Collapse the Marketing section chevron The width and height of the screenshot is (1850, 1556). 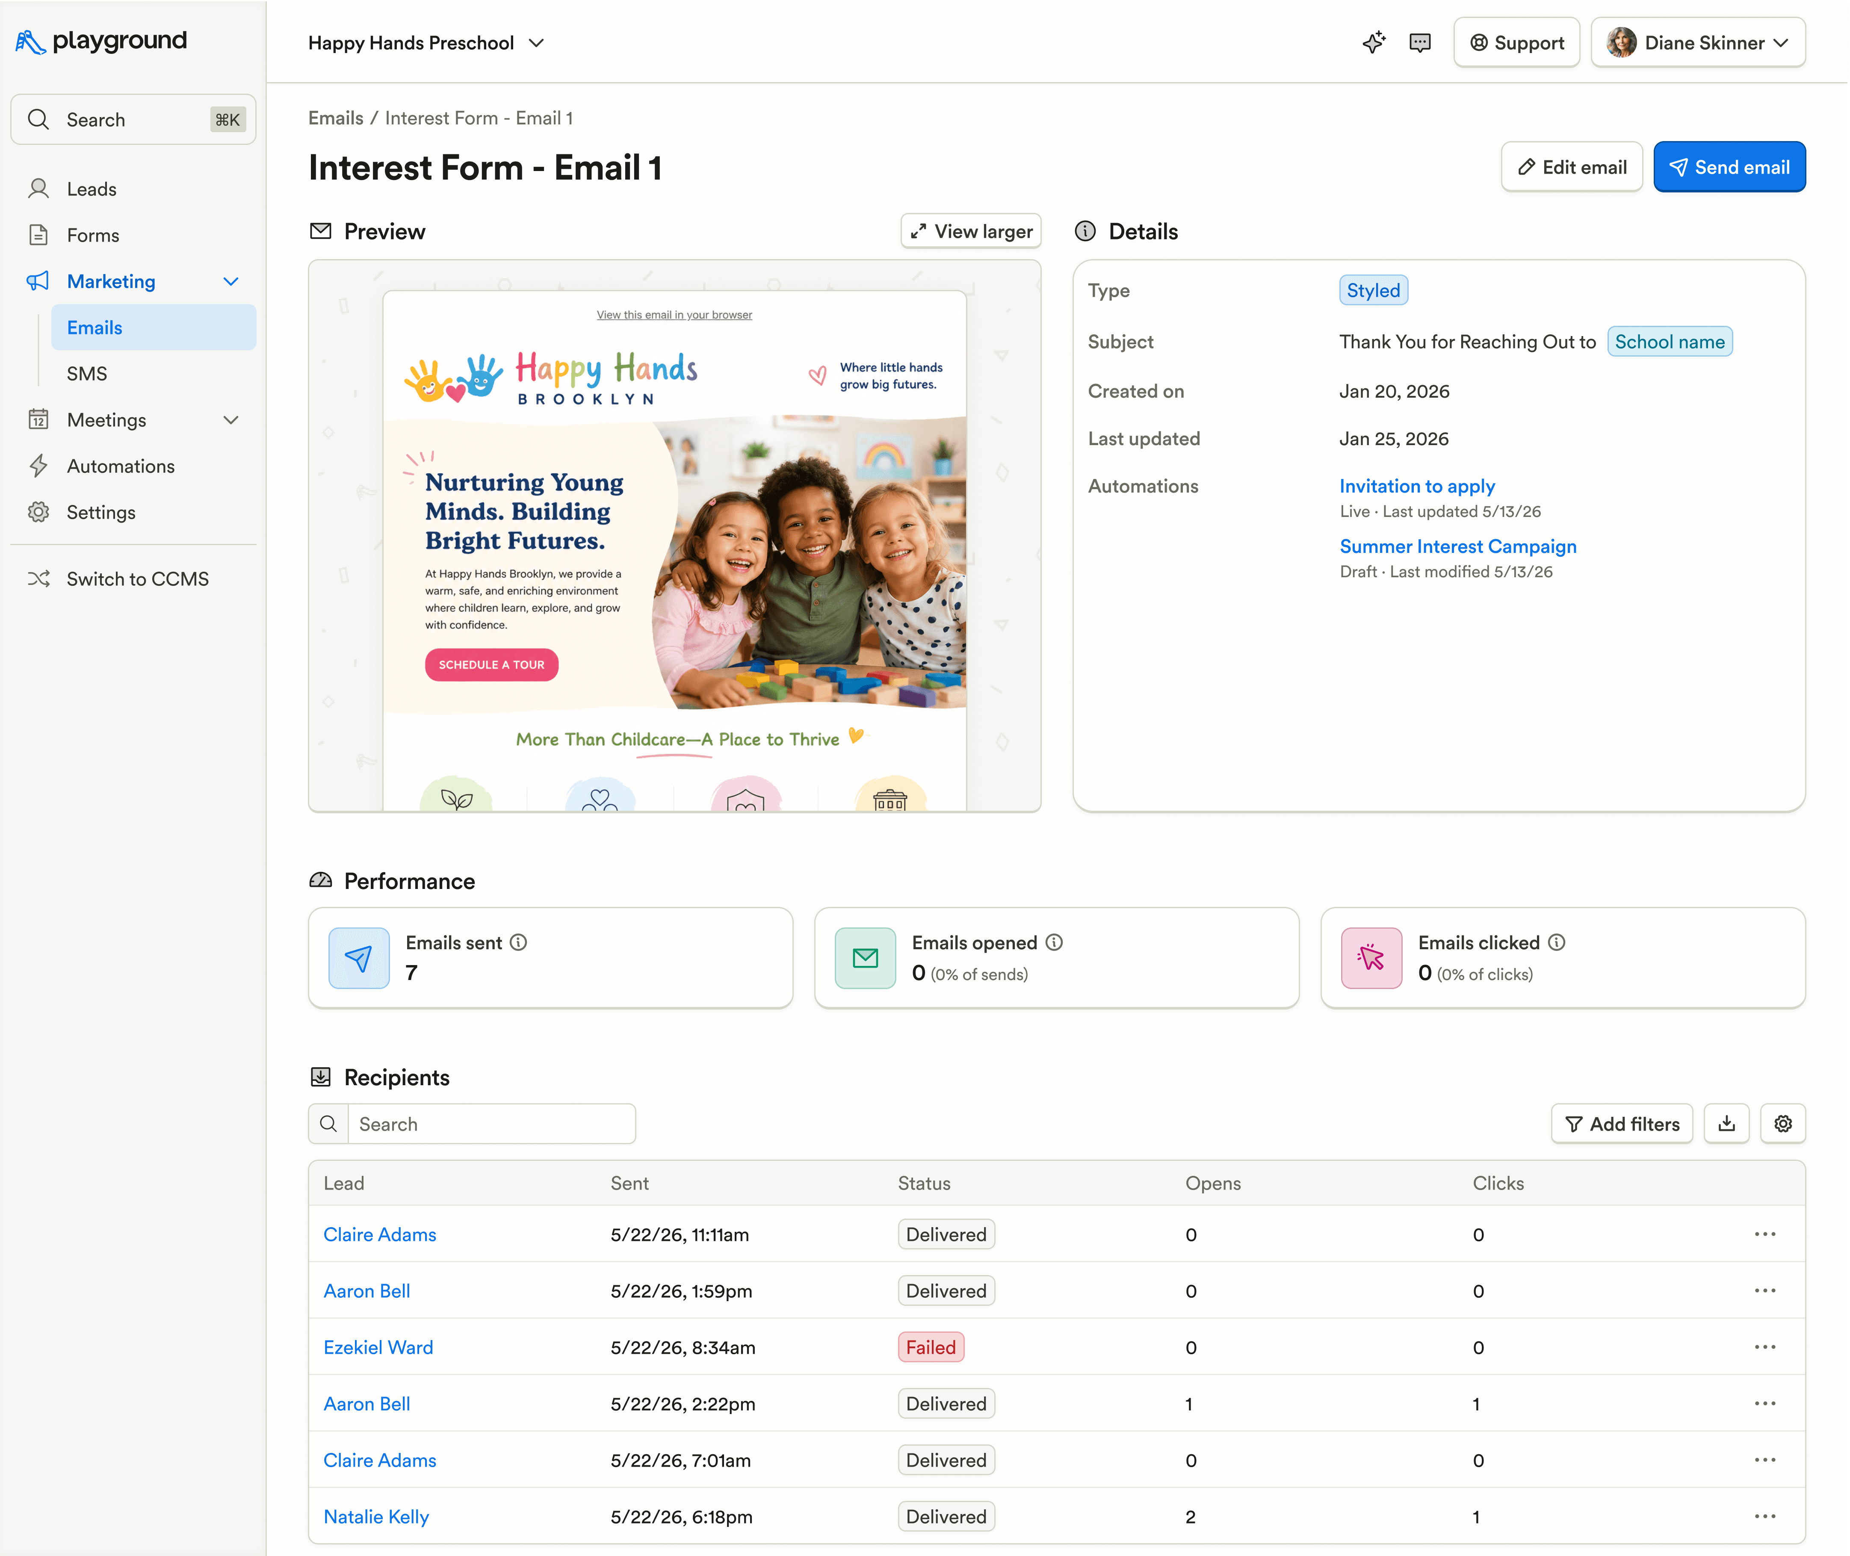231,281
